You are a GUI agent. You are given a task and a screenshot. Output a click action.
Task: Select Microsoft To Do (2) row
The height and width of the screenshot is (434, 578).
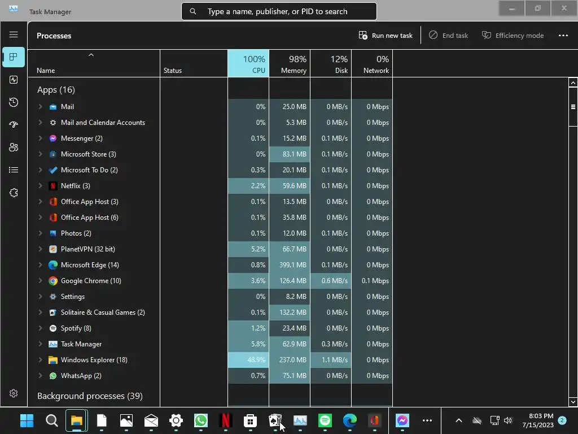210,170
